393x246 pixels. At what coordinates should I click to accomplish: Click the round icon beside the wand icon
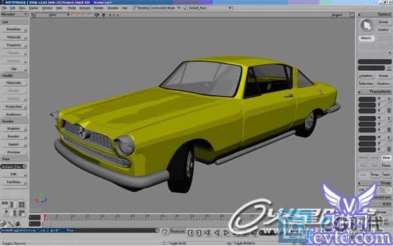click(x=18, y=224)
